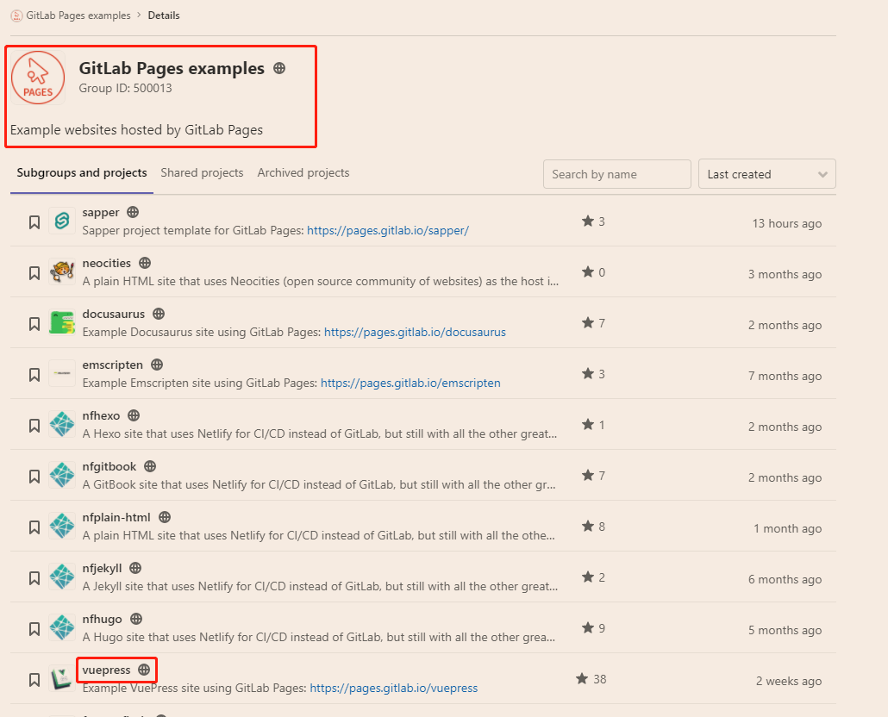This screenshot has height=717, width=888.
Task: Click the globe visibility icon next to emscripten
Action: [x=157, y=365]
